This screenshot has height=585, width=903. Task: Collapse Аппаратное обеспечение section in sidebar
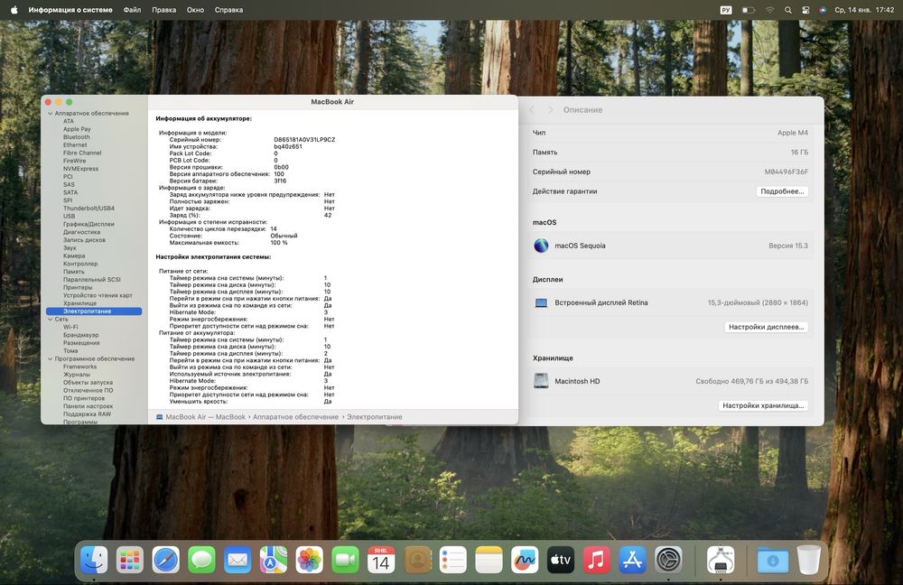click(x=50, y=114)
